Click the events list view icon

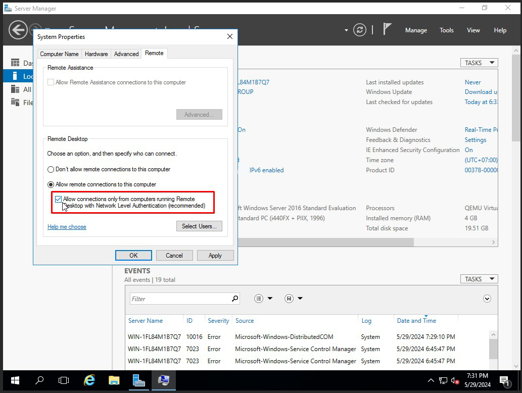pyautogui.click(x=259, y=298)
